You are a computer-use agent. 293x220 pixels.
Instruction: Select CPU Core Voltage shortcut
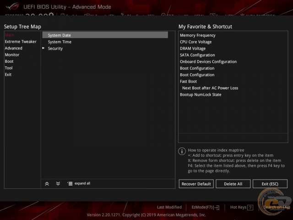(195, 42)
